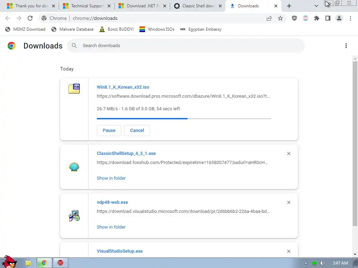Open the Egyptian Embassy bookmark
The height and width of the screenshot is (268, 358).
(x=201, y=29)
